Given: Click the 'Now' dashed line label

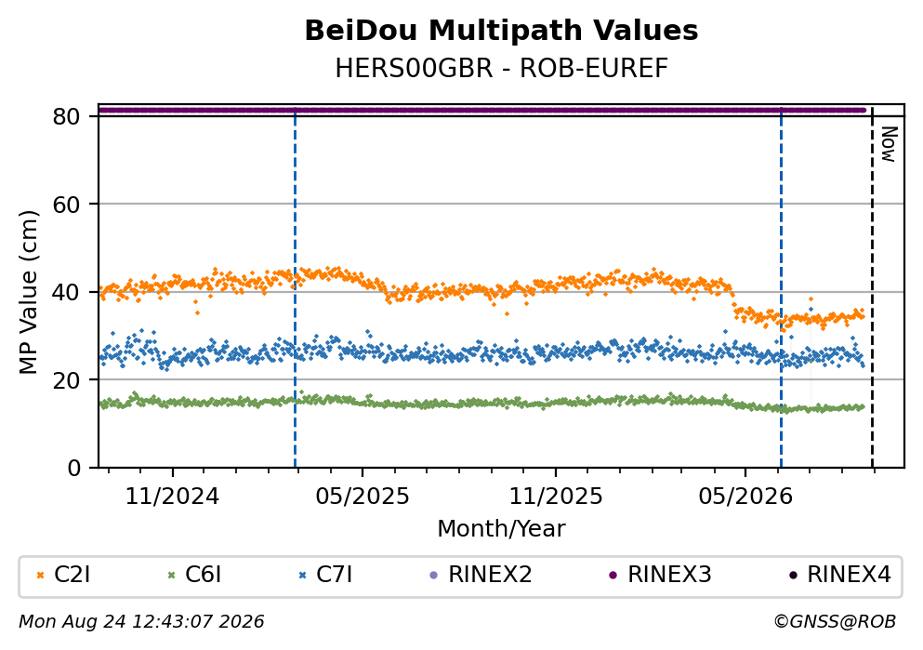Looking at the screenshot, I should click(x=889, y=144).
